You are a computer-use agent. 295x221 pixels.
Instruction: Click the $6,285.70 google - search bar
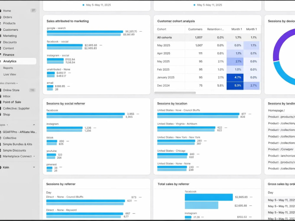pyautogui.click(x=85, y=32)
